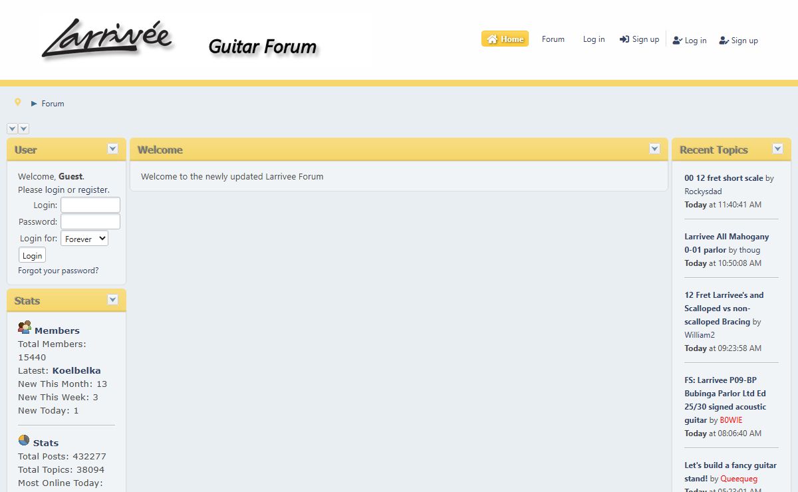Open user B0WIE's profile

point(731,420)
